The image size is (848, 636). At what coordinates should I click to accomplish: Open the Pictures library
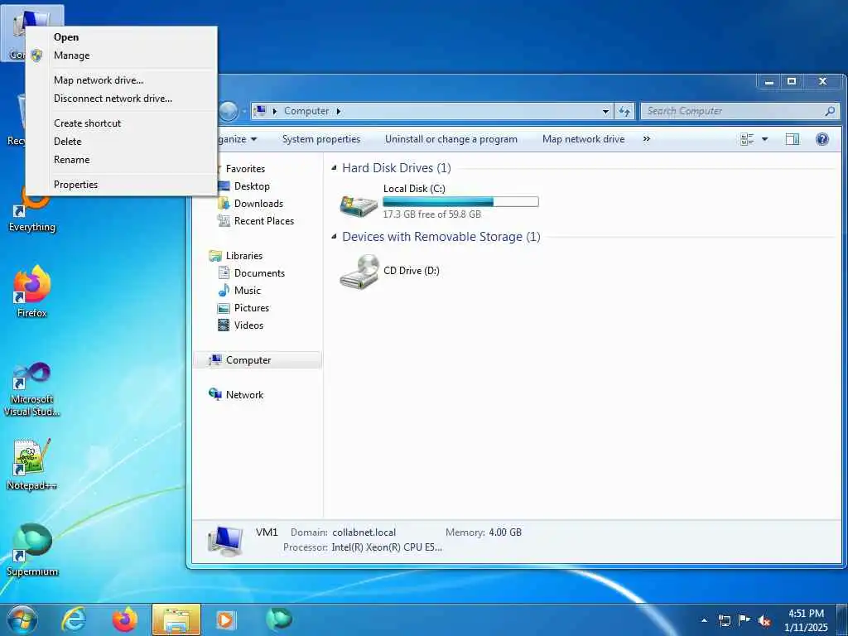point(252,308)
